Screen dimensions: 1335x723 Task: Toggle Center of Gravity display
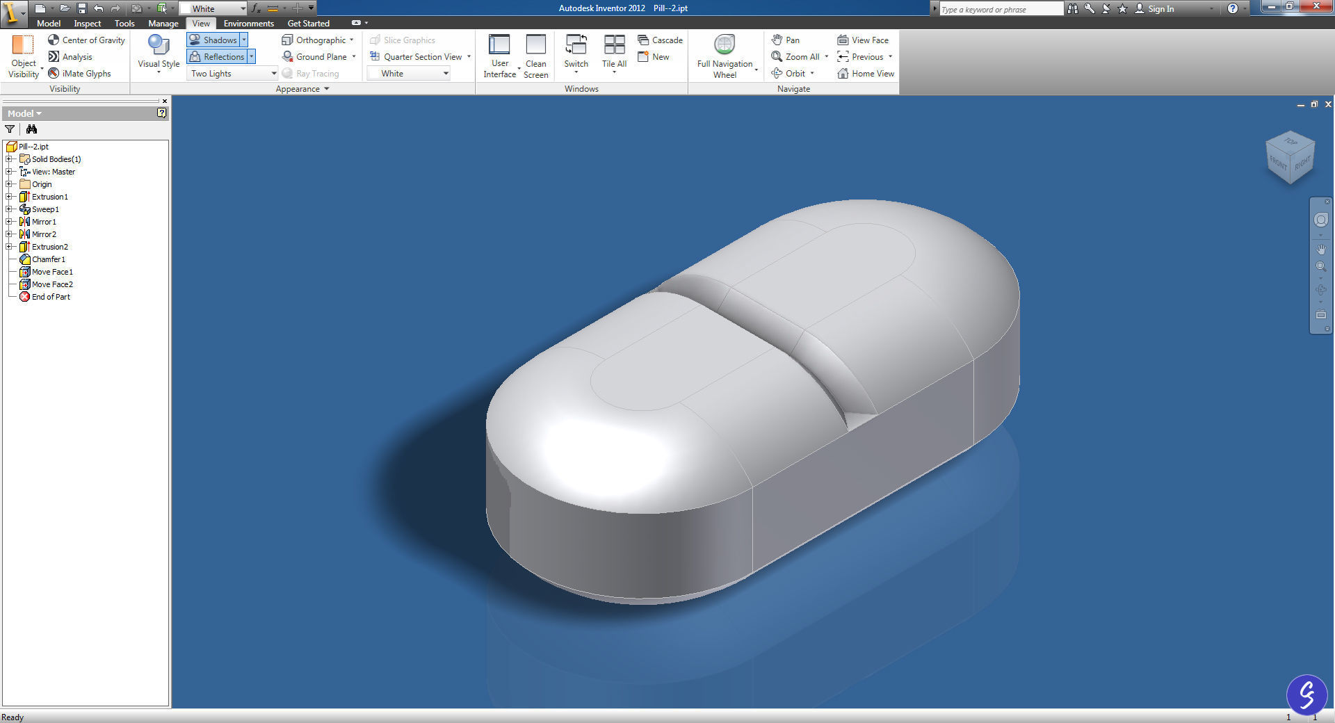(87, 40)
